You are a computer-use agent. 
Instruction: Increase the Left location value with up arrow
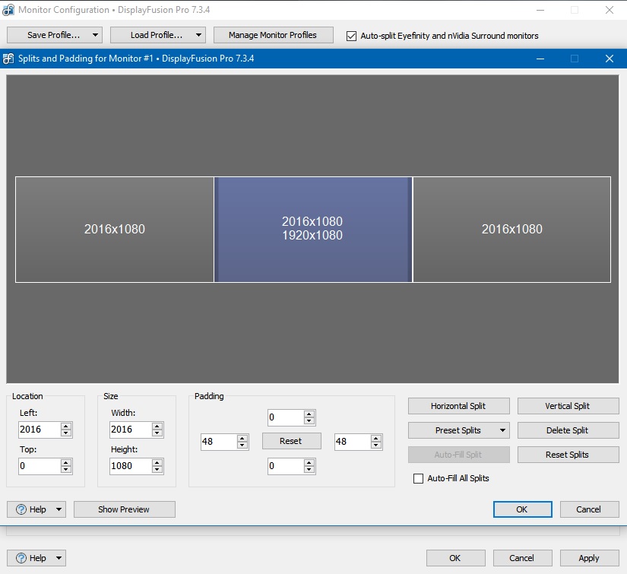[66, 426]
